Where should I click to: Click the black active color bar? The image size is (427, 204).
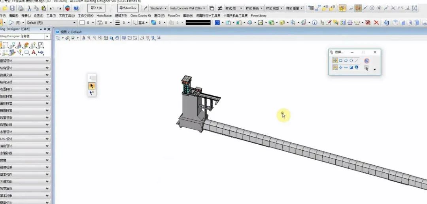(198, 23)
